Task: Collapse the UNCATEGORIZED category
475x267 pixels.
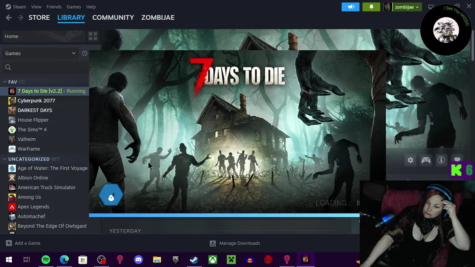Action: pos(4,159)
